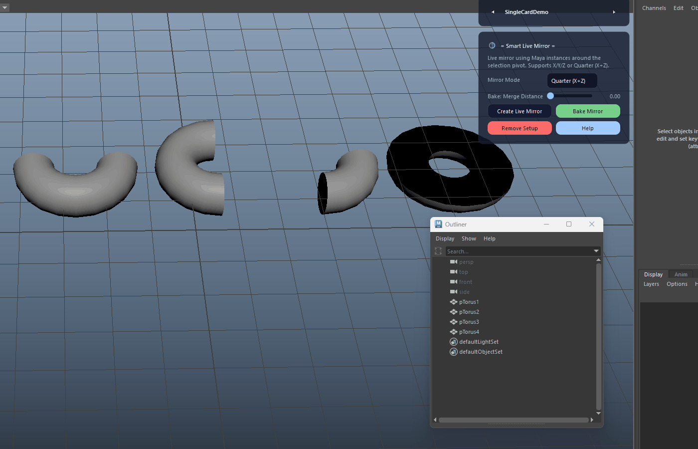Open the Edit menu in Channel Box
The width and height of the screenshot is (698, 449).
[678, 8]
